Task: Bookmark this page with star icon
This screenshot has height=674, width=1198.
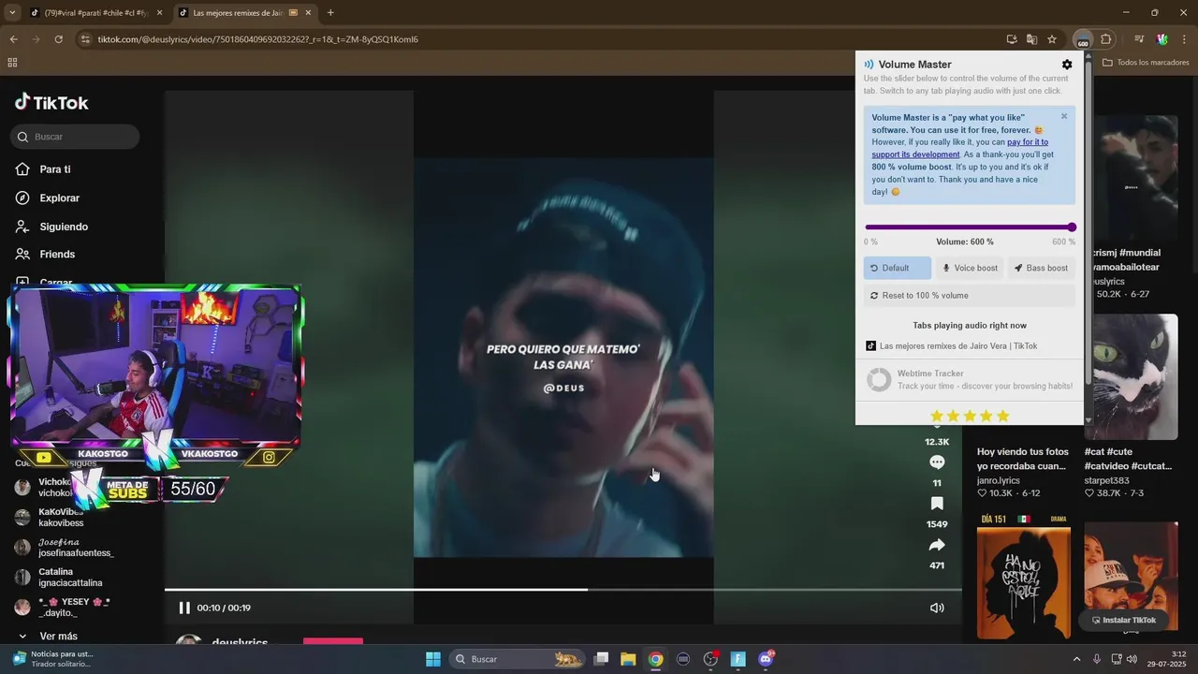Action: click(x=1052, y=39)
